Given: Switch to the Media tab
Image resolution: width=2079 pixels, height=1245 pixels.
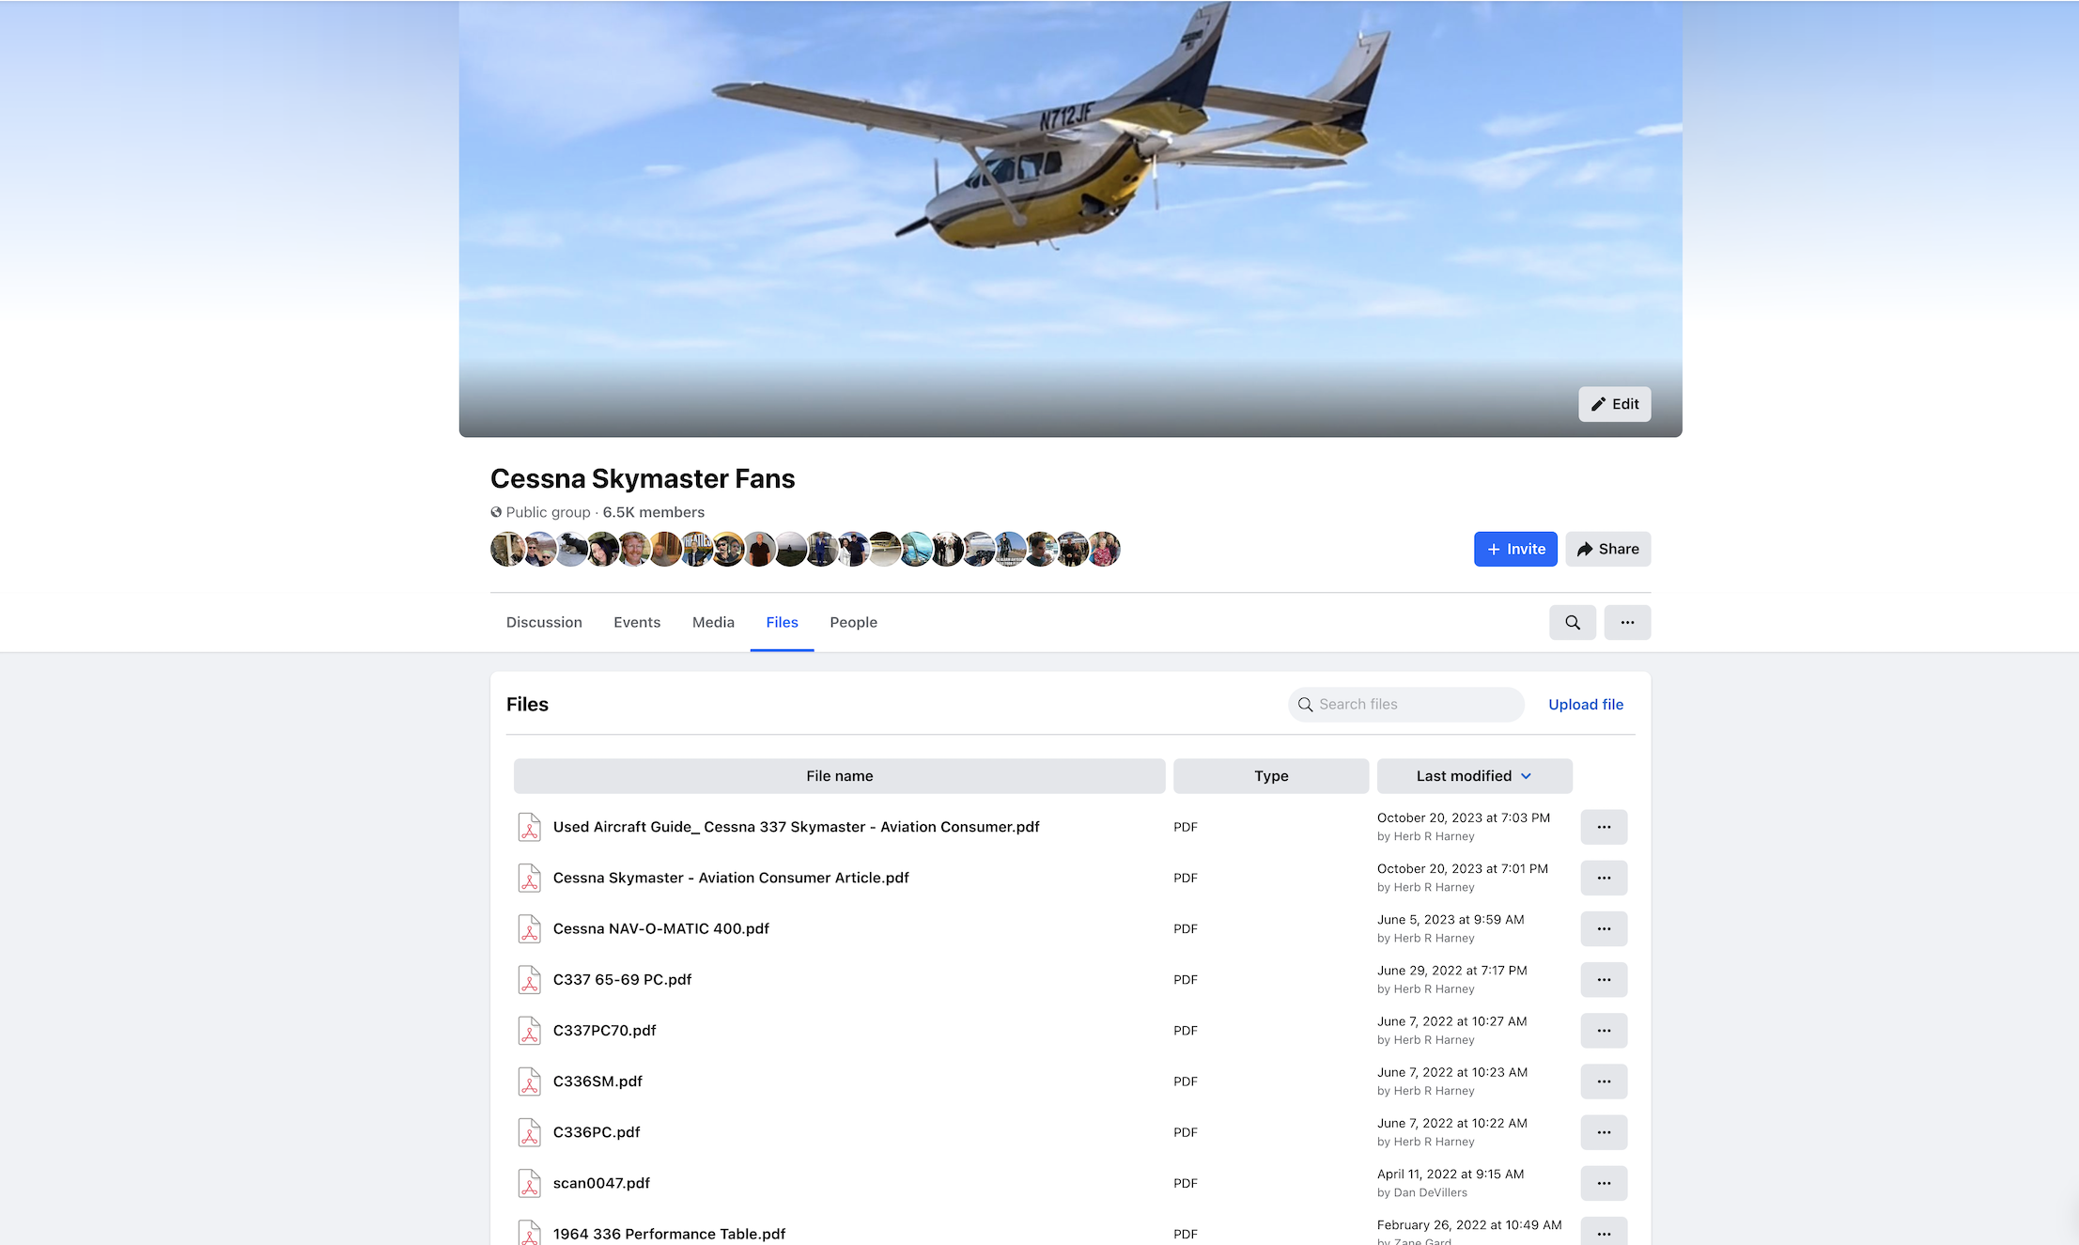Looking at the screenshot, I should tap(713, 622).
